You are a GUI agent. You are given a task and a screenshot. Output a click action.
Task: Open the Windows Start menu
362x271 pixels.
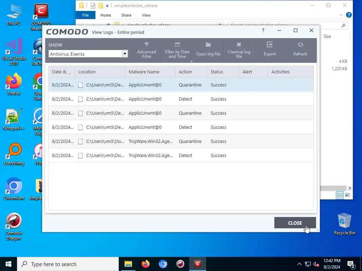pos(8,264)
